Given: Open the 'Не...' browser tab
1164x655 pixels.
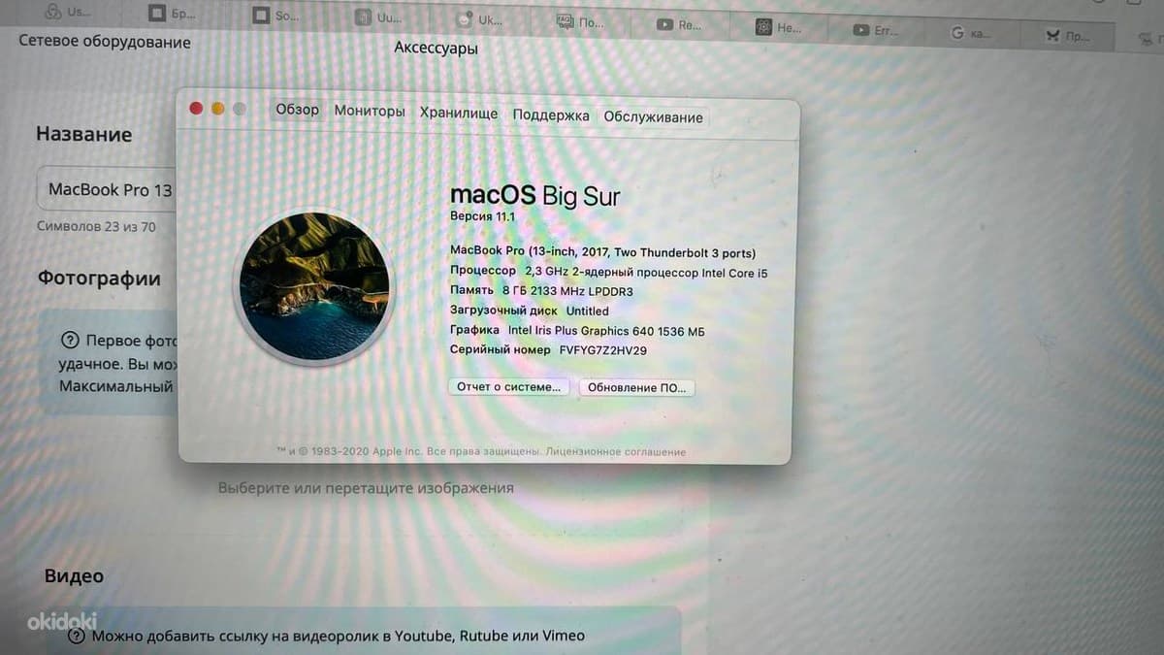Looking at the screenshot, I should tap(781, 28).
